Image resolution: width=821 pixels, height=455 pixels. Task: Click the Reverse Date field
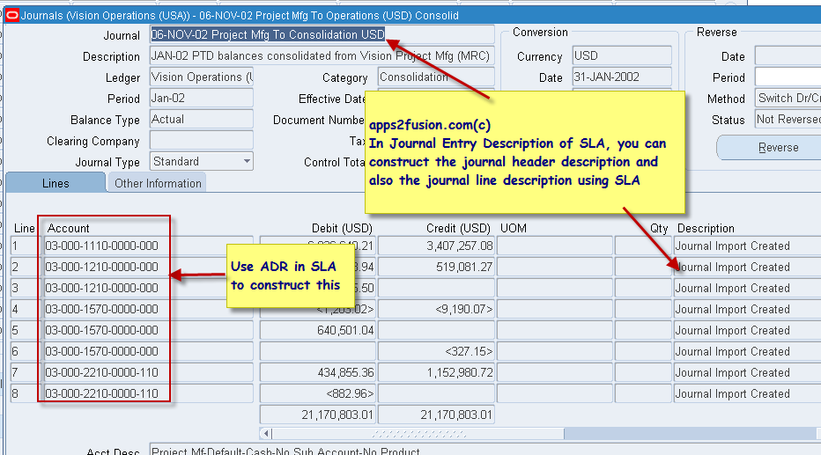[788, 56]
